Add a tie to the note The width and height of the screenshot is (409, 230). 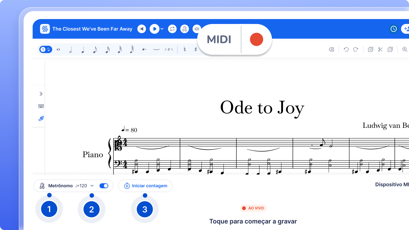[156, 49]
